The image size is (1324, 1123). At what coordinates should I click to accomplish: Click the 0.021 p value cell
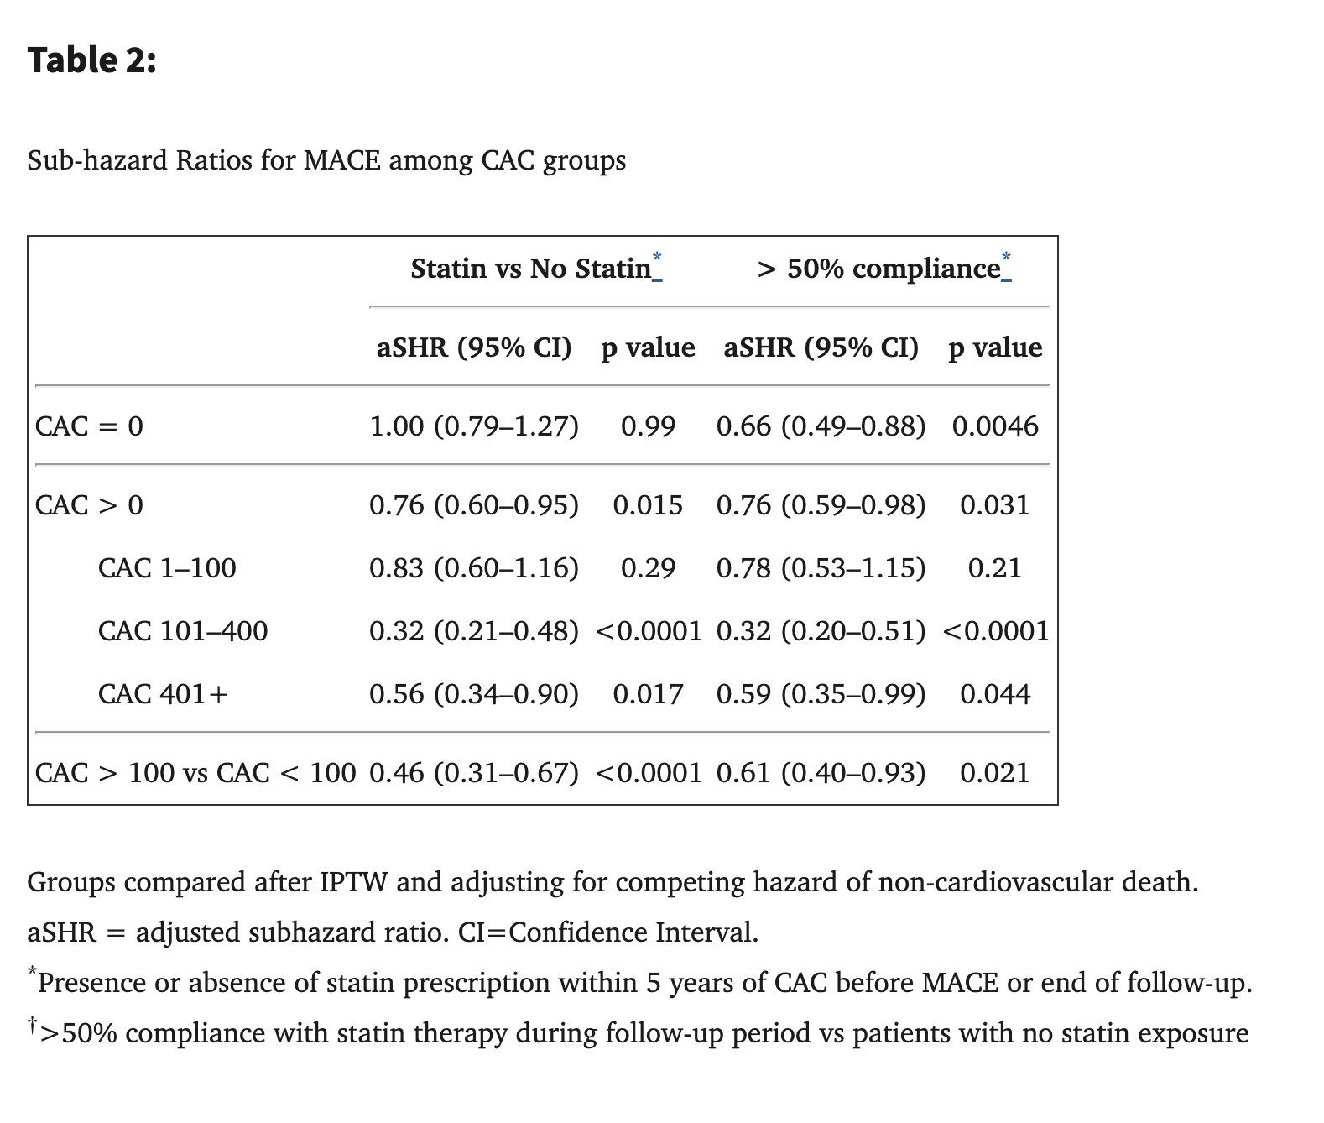coord(995,773)
